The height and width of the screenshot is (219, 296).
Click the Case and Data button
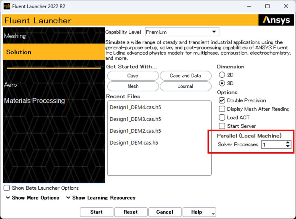185,76
